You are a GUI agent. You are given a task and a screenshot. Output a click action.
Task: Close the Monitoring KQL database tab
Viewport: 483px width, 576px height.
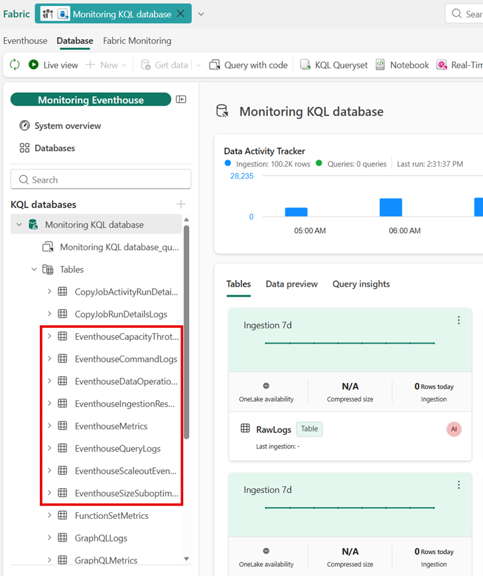(180, 13)
